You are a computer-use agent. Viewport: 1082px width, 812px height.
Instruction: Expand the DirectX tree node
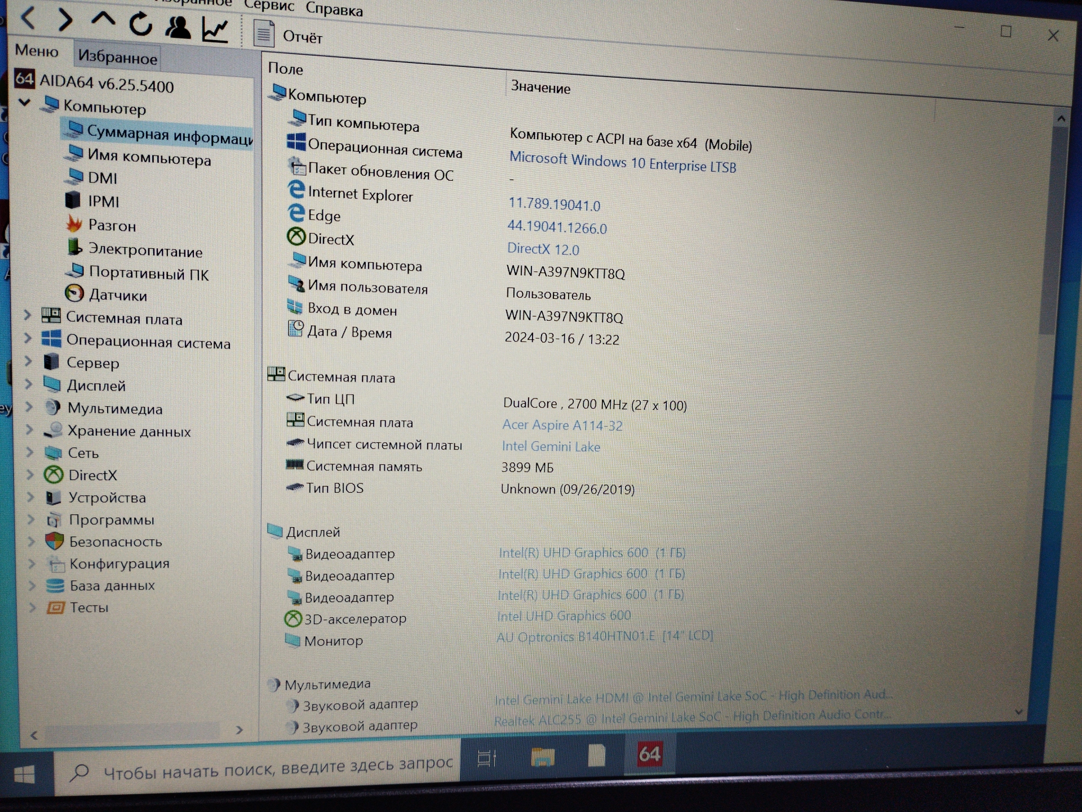point(31,475)
